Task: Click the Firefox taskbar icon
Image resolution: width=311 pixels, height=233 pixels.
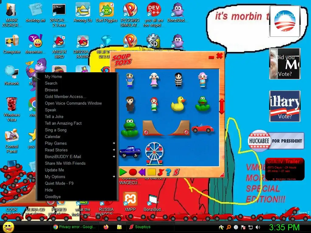Action: [106, 227]
